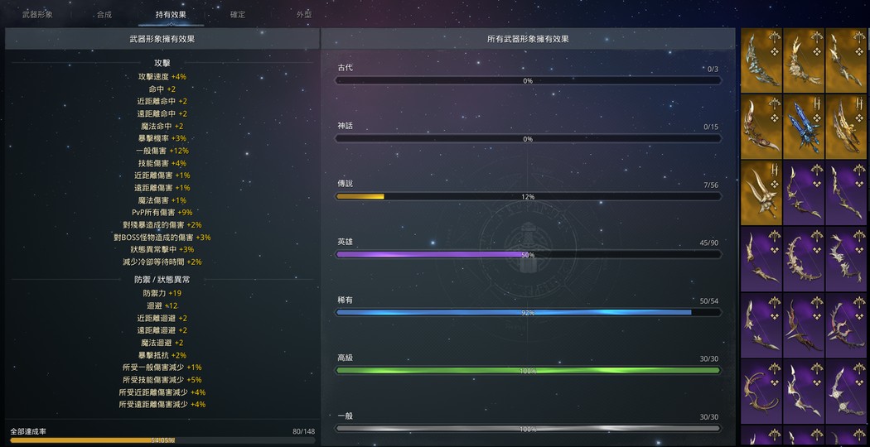Screen dimensions: 870x447
Task: Click the 一般傷害 +12% stat line
Action: 162,151
